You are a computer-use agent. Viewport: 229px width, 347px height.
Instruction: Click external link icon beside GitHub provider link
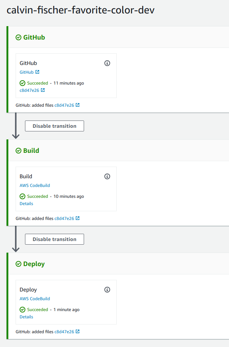(x=37, y=72)
